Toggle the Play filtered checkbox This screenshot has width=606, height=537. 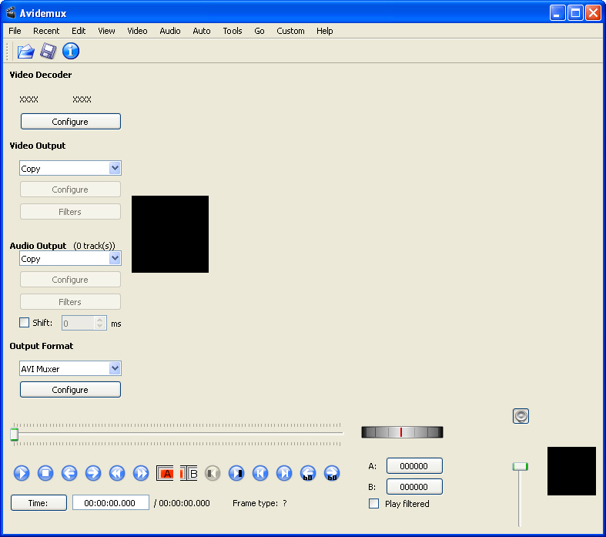[x=373, y=503]
